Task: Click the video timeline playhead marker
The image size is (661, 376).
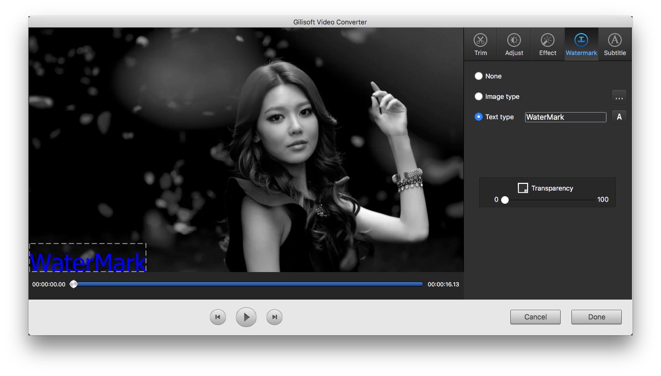Action: 73,284
